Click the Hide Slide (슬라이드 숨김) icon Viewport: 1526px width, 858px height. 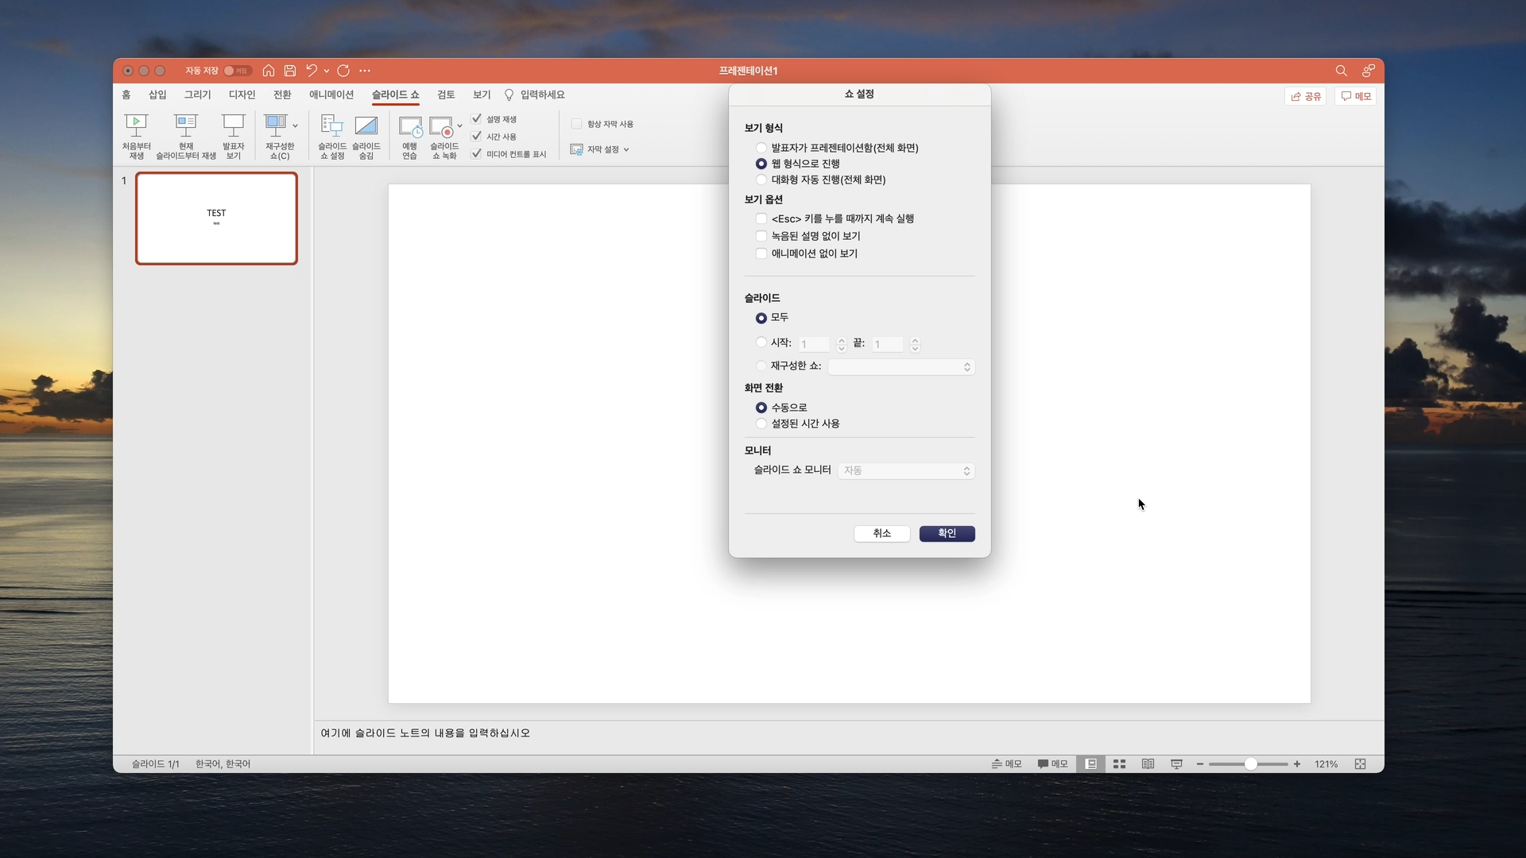pos(366,126)
